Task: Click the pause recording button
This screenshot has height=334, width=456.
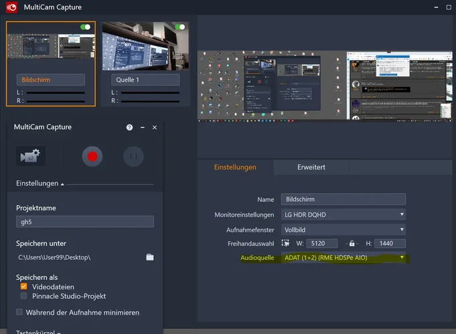Action: click(x=133, y=156)
